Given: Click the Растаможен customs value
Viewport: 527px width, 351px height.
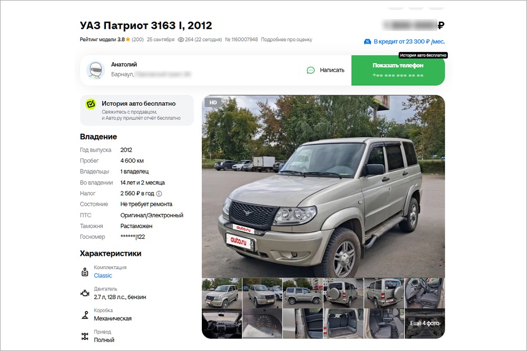Looking at the screenshot, I should point(136,226).
